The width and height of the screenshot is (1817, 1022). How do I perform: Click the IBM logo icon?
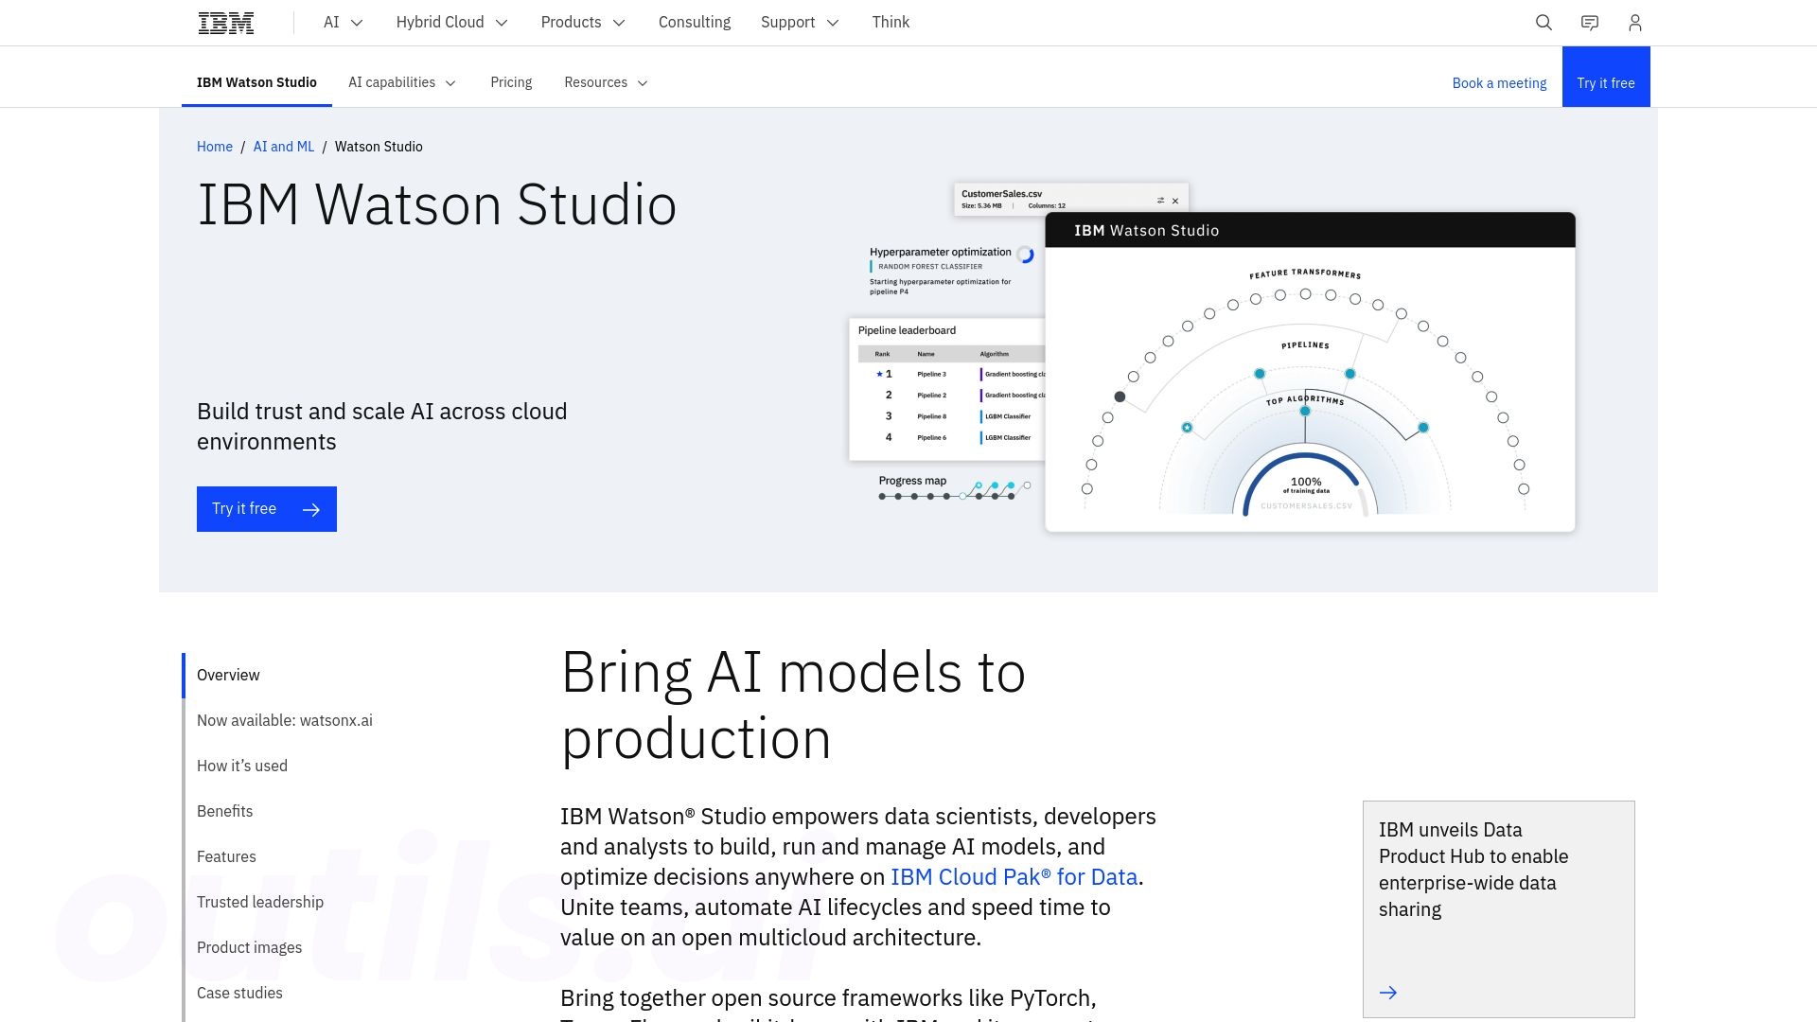click(224, 23)
